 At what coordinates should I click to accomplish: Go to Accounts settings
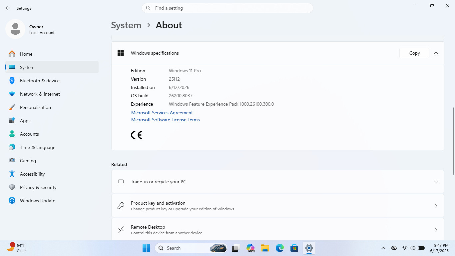click(52, 134)
